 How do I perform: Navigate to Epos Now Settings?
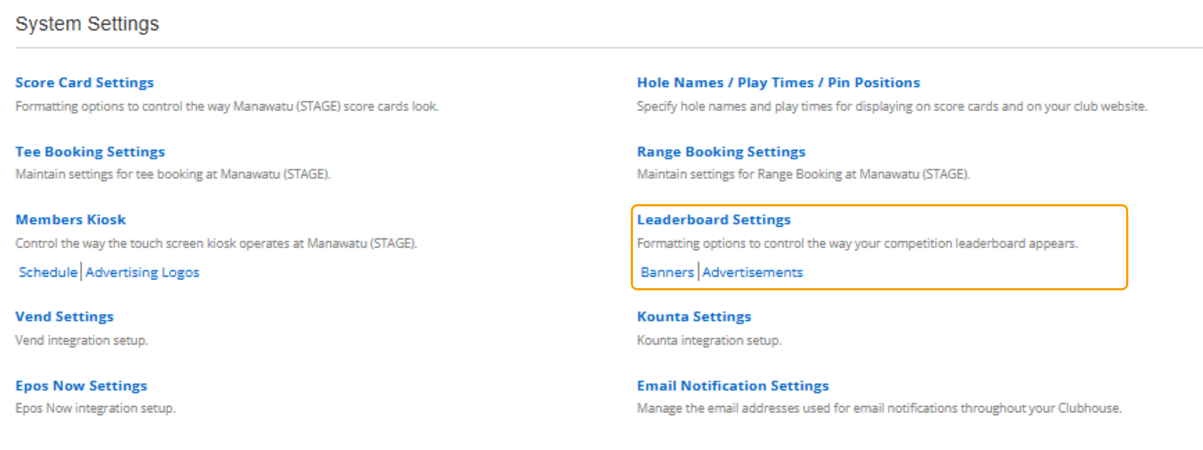[81, 385]
